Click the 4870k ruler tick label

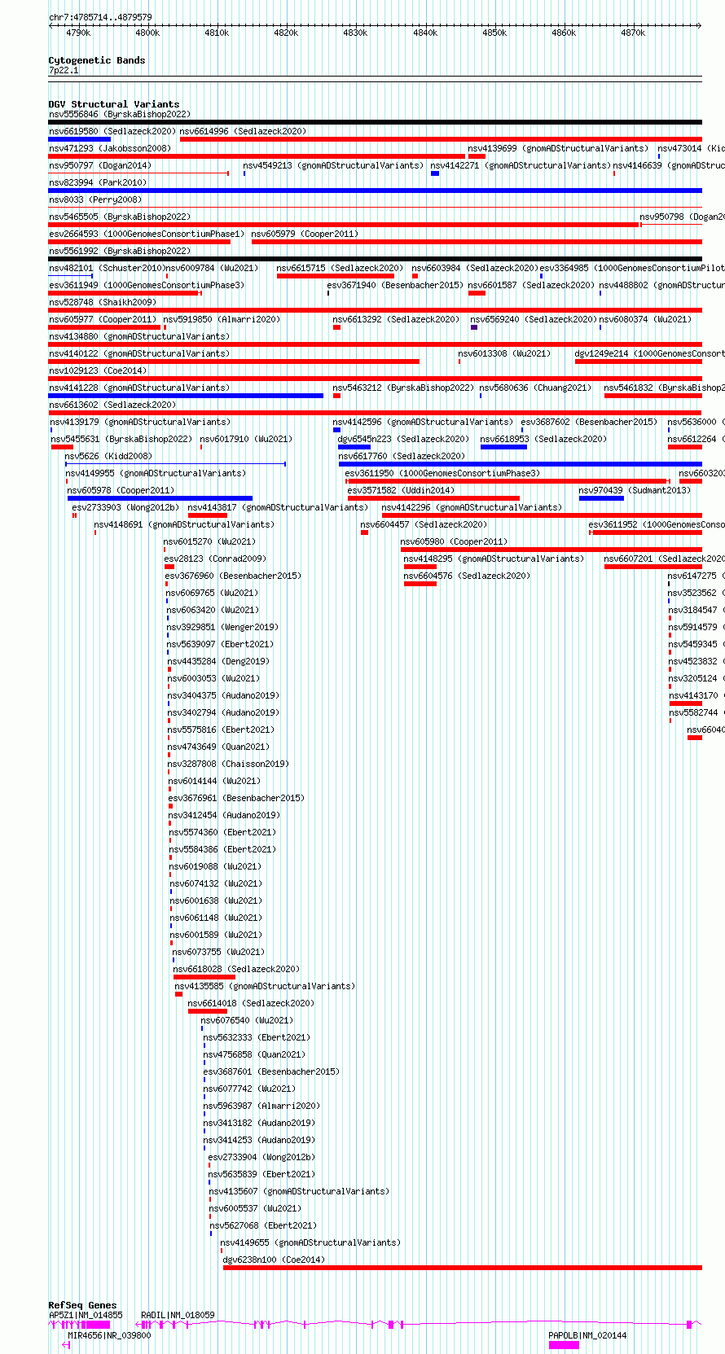633,33
